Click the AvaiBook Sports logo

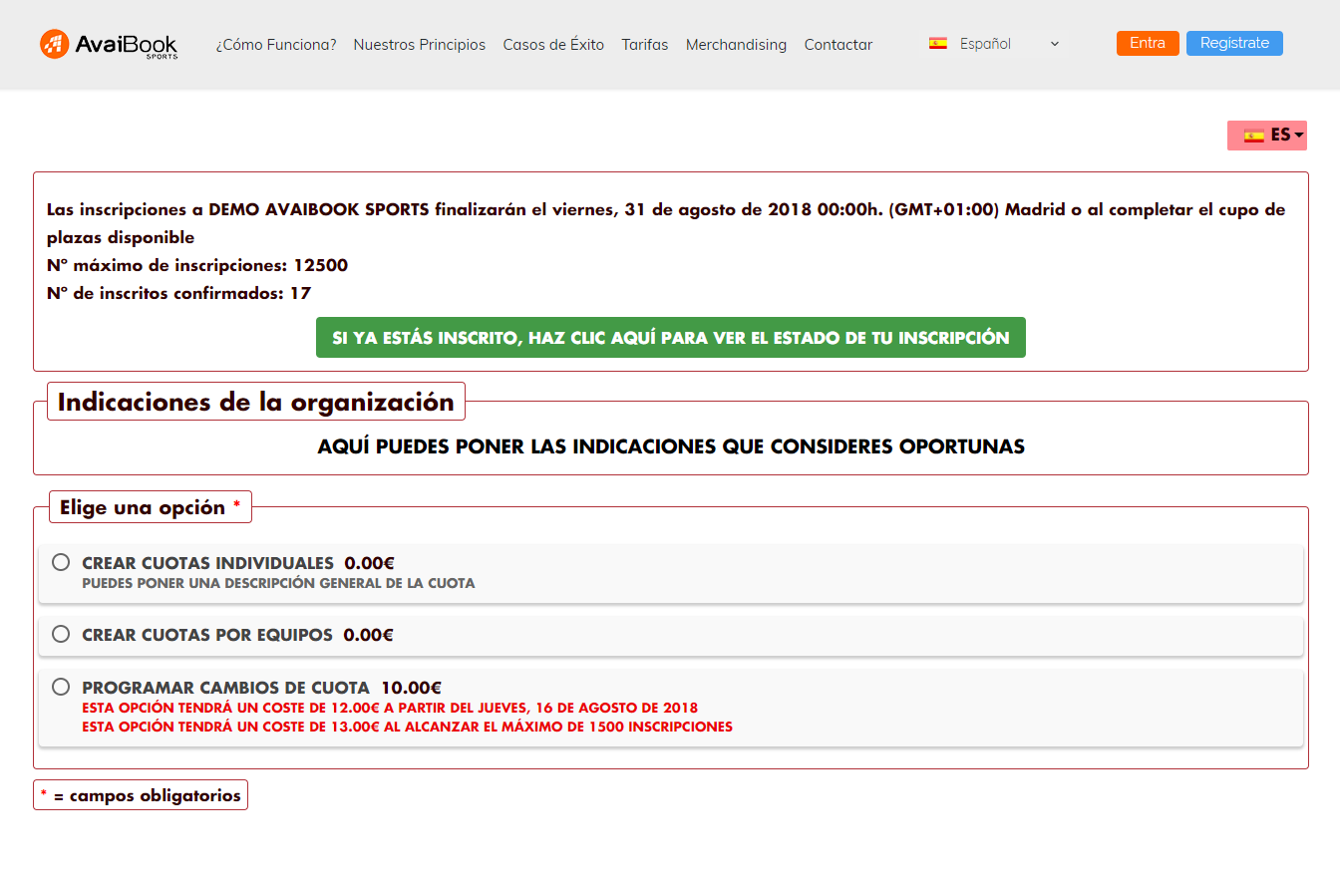[x=109, y=44]
